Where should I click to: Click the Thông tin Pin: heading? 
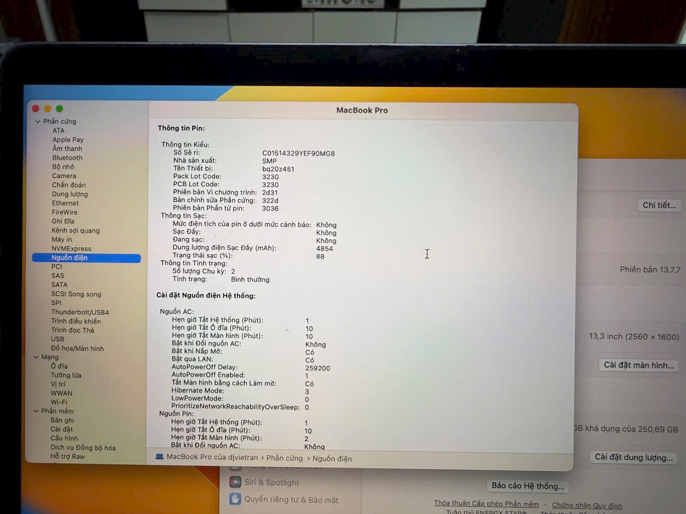[181, 128]
